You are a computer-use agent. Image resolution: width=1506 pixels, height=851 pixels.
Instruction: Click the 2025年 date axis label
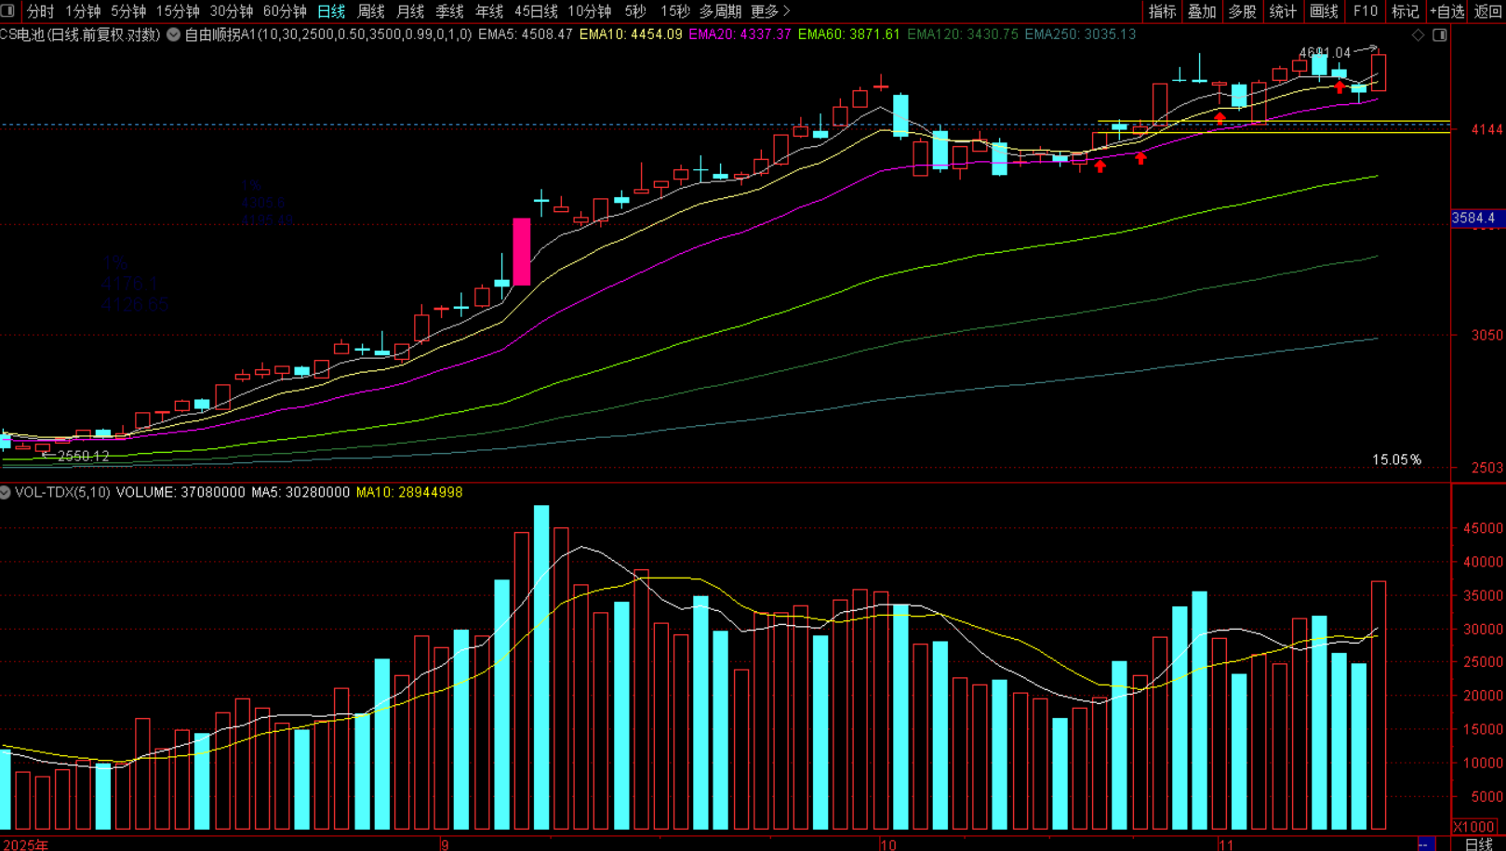tap(26, 844)
